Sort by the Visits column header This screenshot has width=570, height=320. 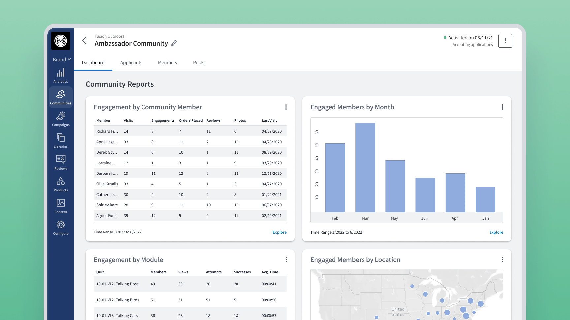(x=128, y=120)
